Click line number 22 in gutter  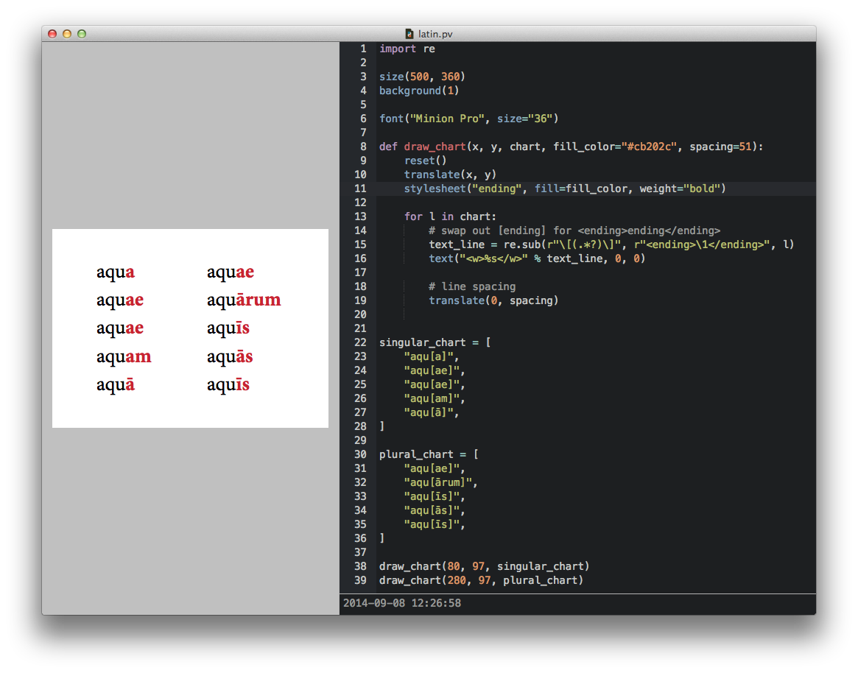click(360, 342)
